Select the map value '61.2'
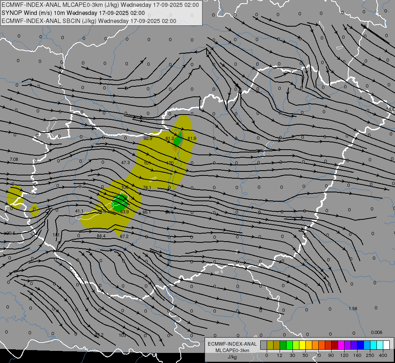 tap(170, 139)
